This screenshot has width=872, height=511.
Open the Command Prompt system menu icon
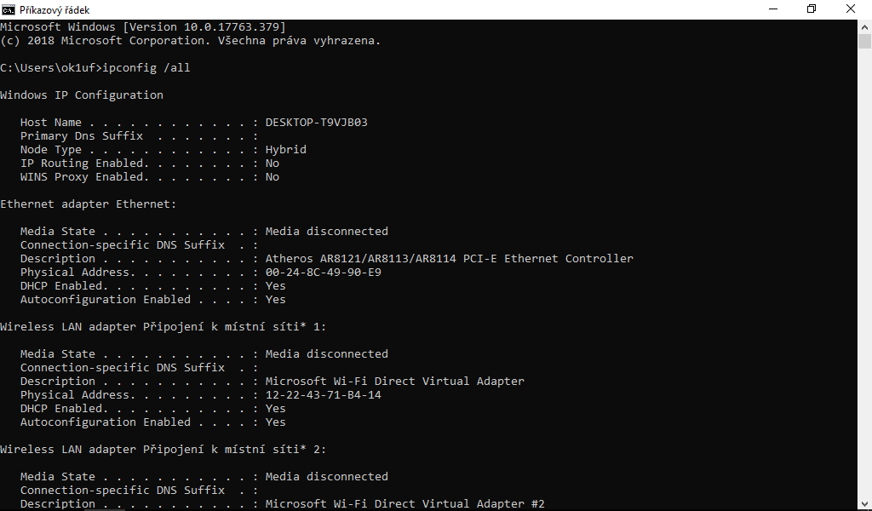coord(9,9)
